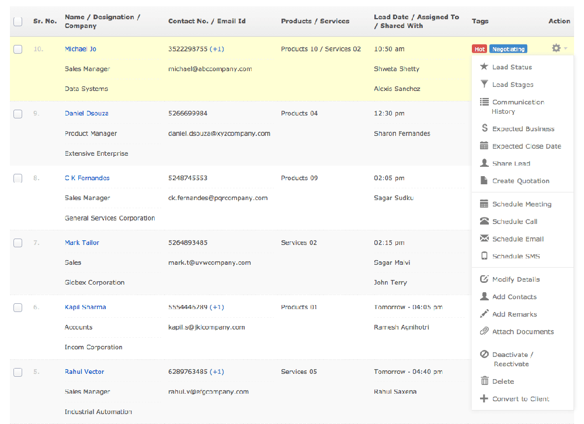Viewport: 584px width, 424px height.
Task: Open the Kapil Sharma lead link
Action: point(85,307)
